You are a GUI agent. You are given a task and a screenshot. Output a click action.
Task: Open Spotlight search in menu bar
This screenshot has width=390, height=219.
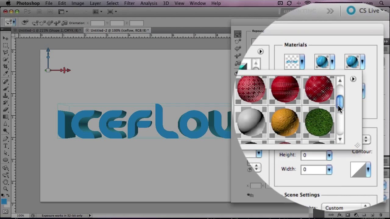click(381, 3)
